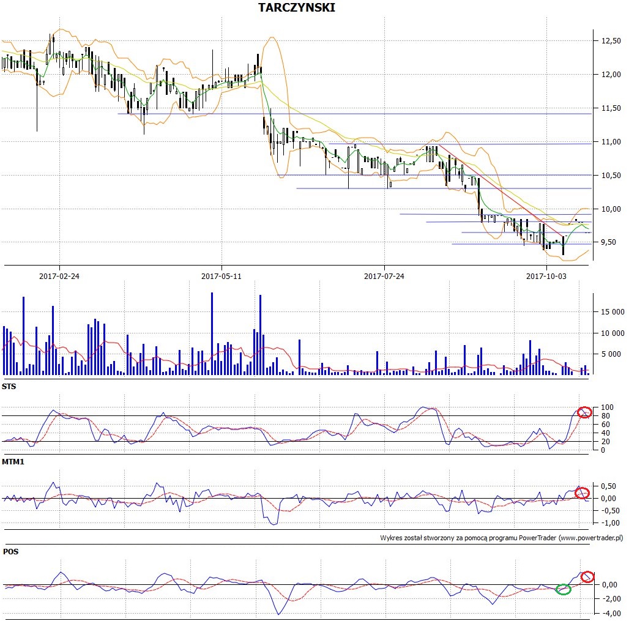This screenshot has height=621, width=629.
Task: Click the PowerTrader credit text
Action: click(502, 538)
